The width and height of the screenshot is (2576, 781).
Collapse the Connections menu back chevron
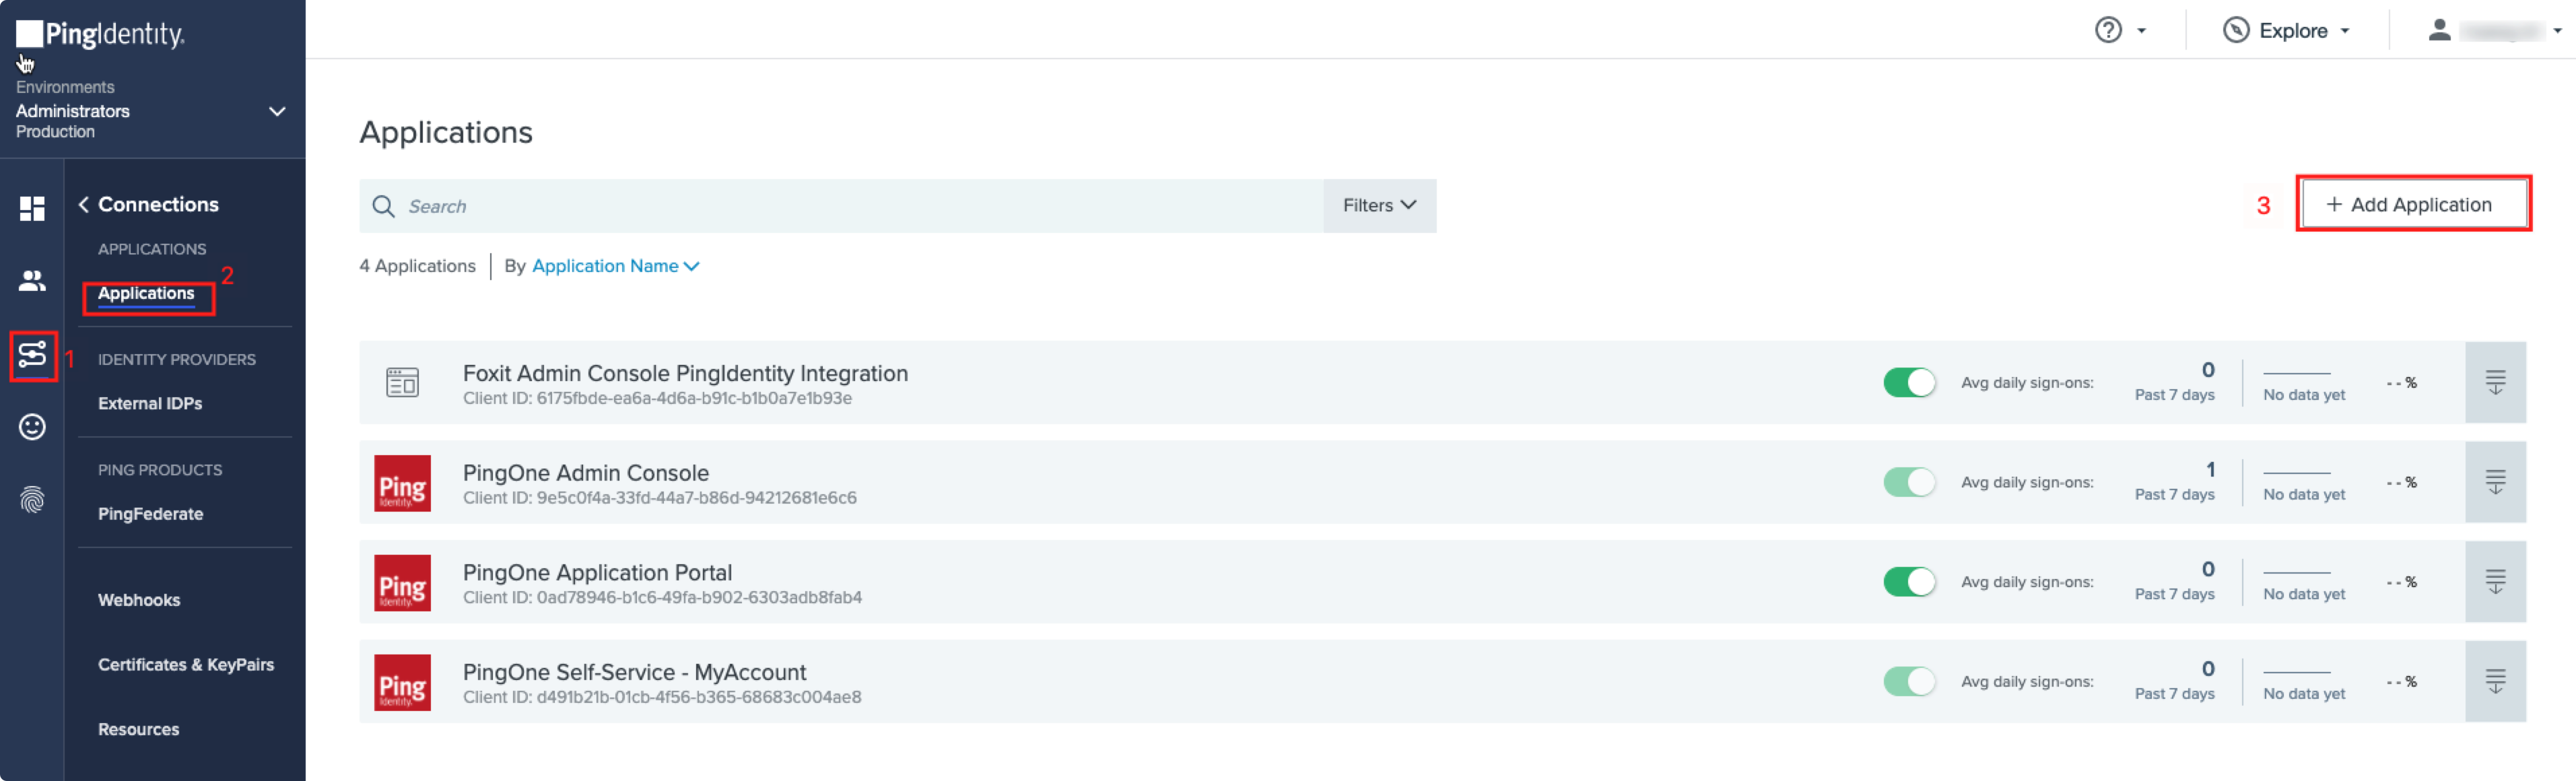click(84, 204)
